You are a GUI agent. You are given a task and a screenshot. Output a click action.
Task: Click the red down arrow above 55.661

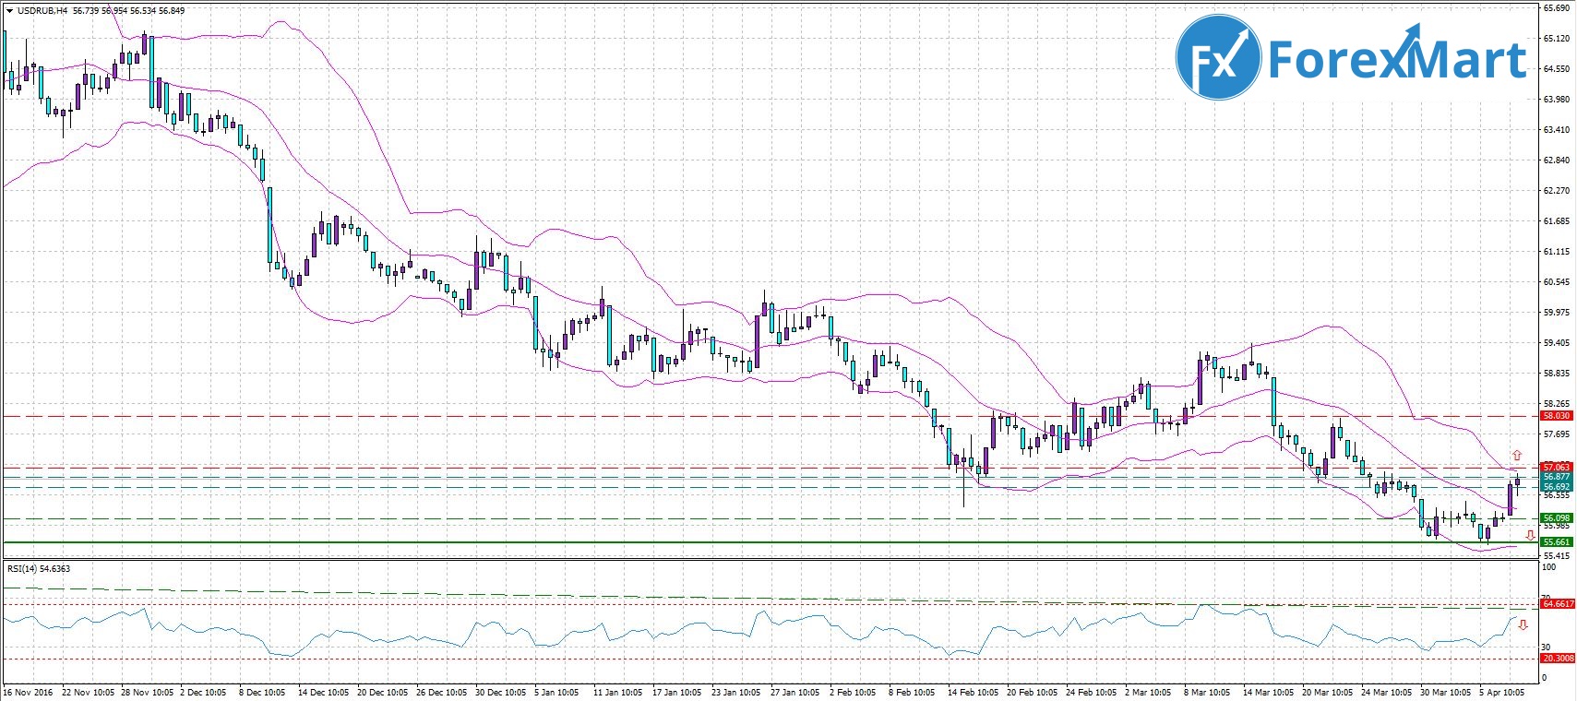[1530, 535]
